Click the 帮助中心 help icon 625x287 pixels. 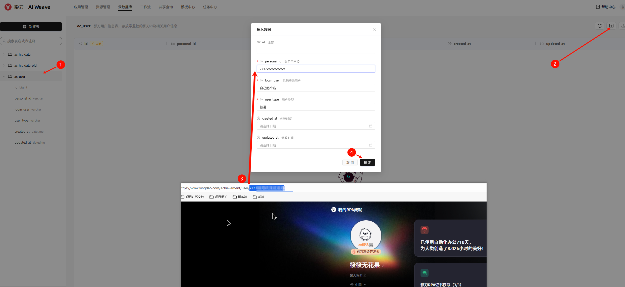(x=598, y=7)
